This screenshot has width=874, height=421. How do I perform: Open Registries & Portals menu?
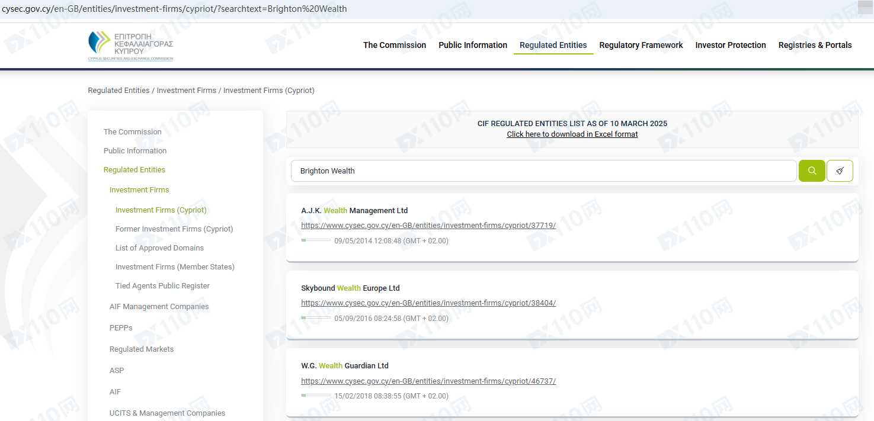coord(815,45)
